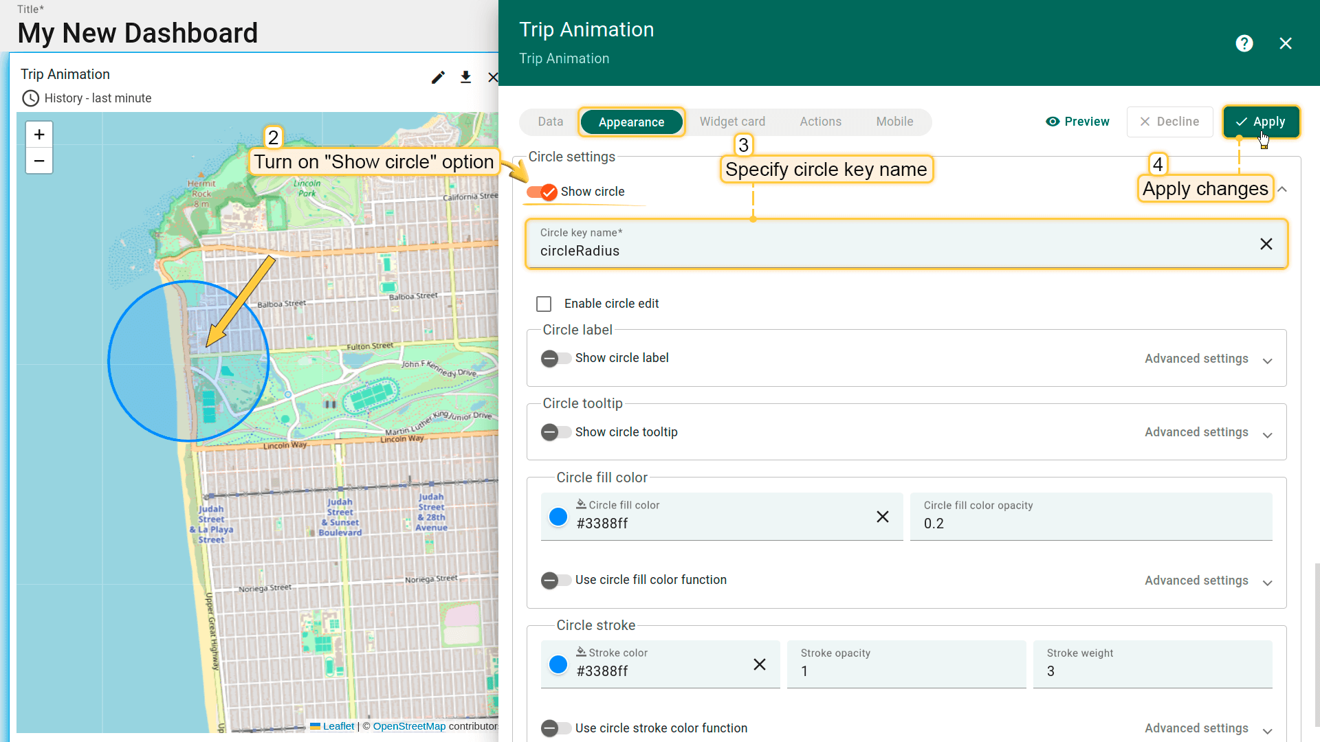Screen dimensions: 1320x742
Task: Enable the Show circle label toggle
Action: (x=555, y=358)
